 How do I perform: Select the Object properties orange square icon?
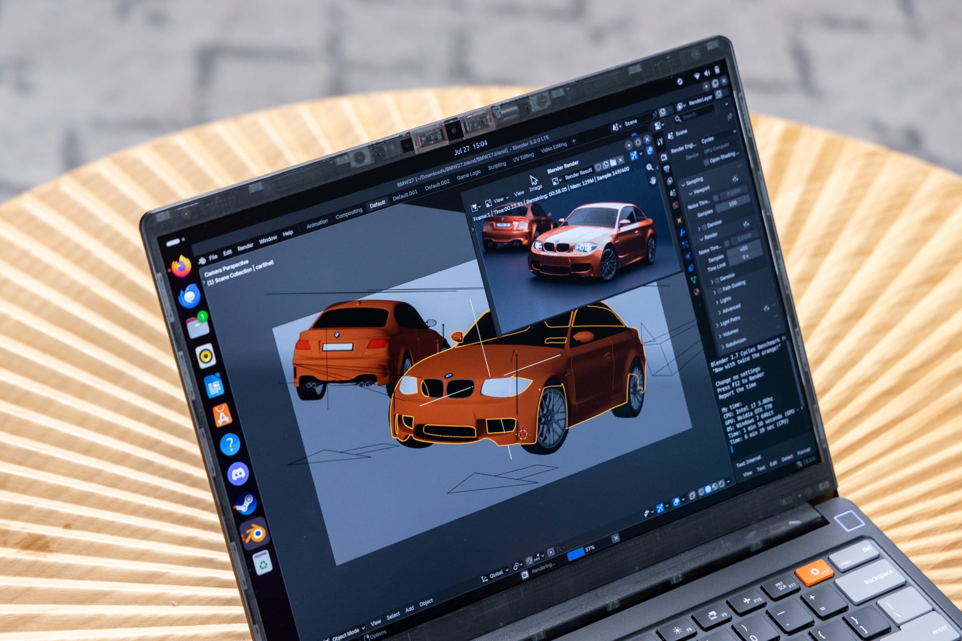[x=679, y=220]
